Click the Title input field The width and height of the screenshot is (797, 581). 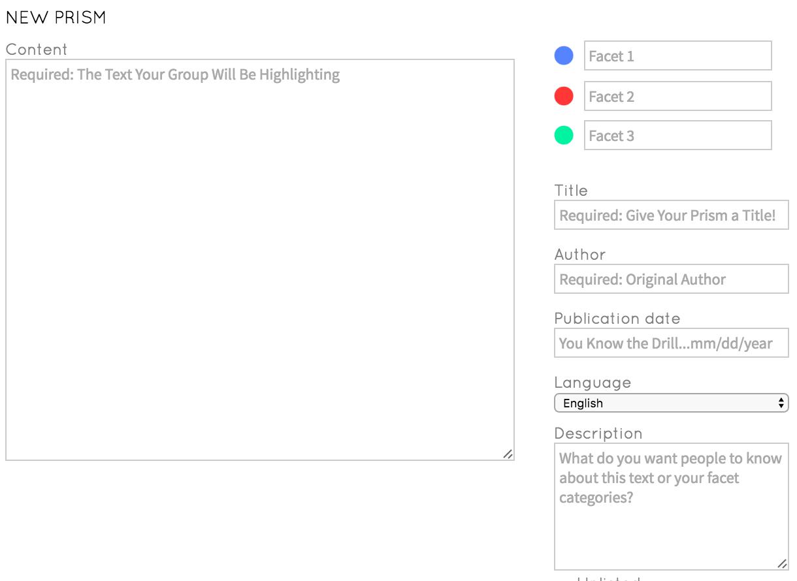click(671, 215)
